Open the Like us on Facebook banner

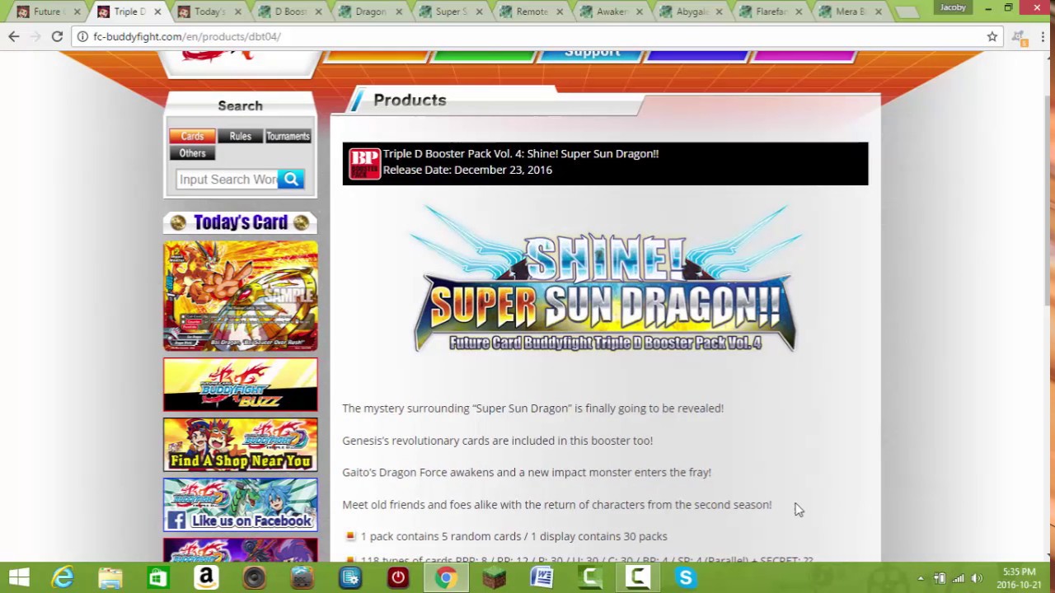click(240, 505)
